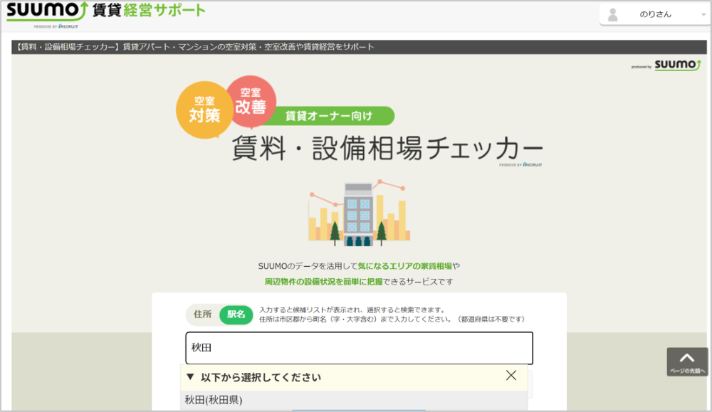The width and height of the screenshot is (712, 412).
Task: Click the 賃料・設備相場チェッカー title banner
Action: tap(387, 147)
